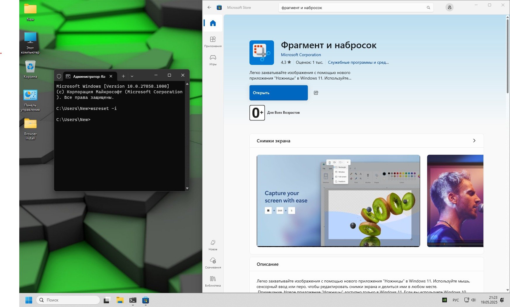This screenshot has width=510, height=307.
Task: Click the search magnifier icon in Store
Action: (x=428, y=8)
